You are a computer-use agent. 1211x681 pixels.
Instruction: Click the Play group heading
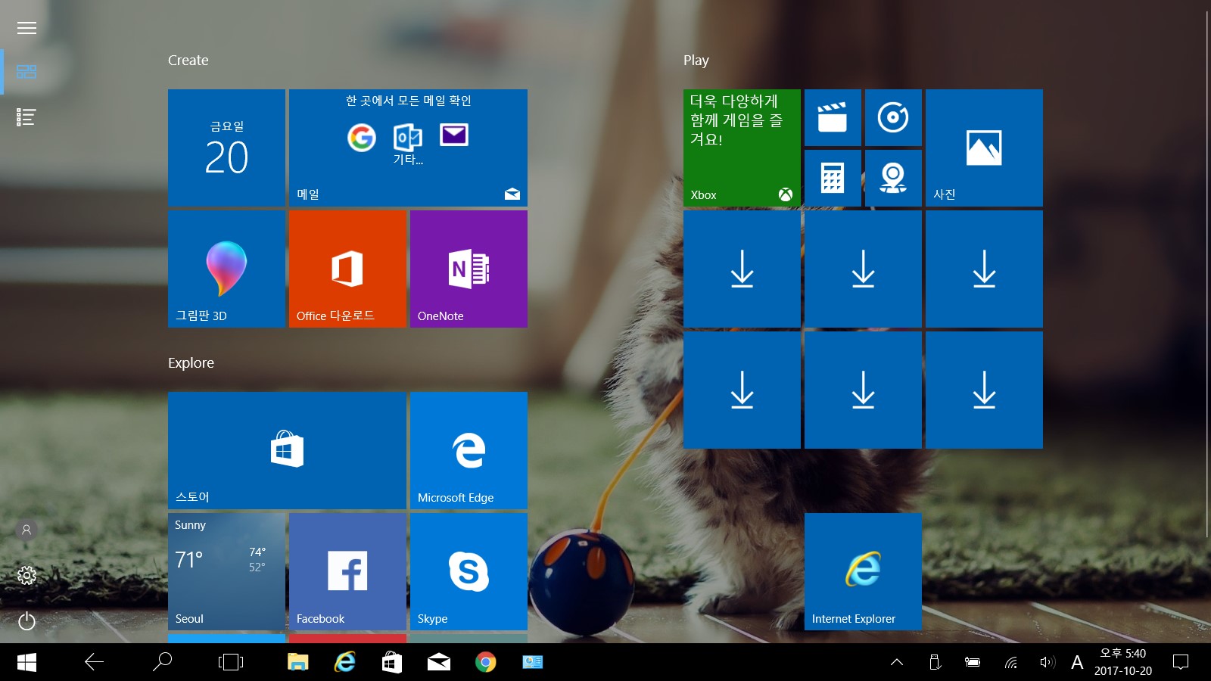(696, 61)
